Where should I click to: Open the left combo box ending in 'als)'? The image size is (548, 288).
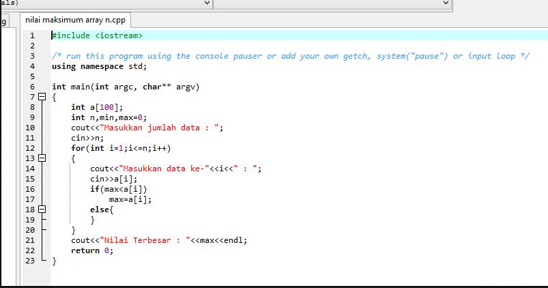pyautogui.click(x=106, y=3)
